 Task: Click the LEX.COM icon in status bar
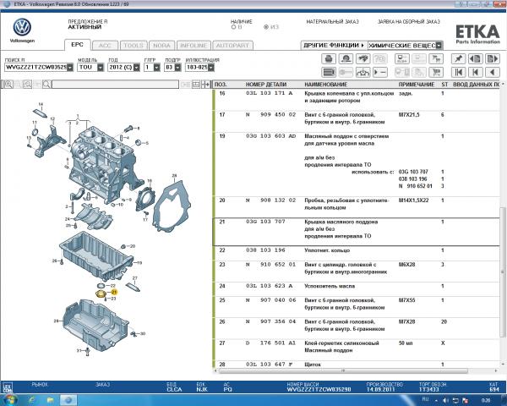[8, 387]
